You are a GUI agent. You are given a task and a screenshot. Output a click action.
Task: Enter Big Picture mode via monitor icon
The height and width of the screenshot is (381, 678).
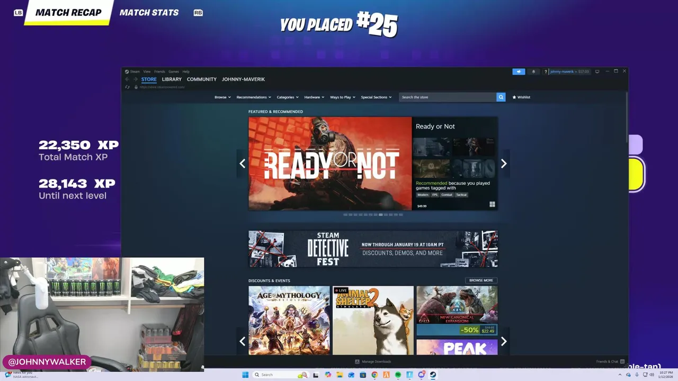pos(597,71)
